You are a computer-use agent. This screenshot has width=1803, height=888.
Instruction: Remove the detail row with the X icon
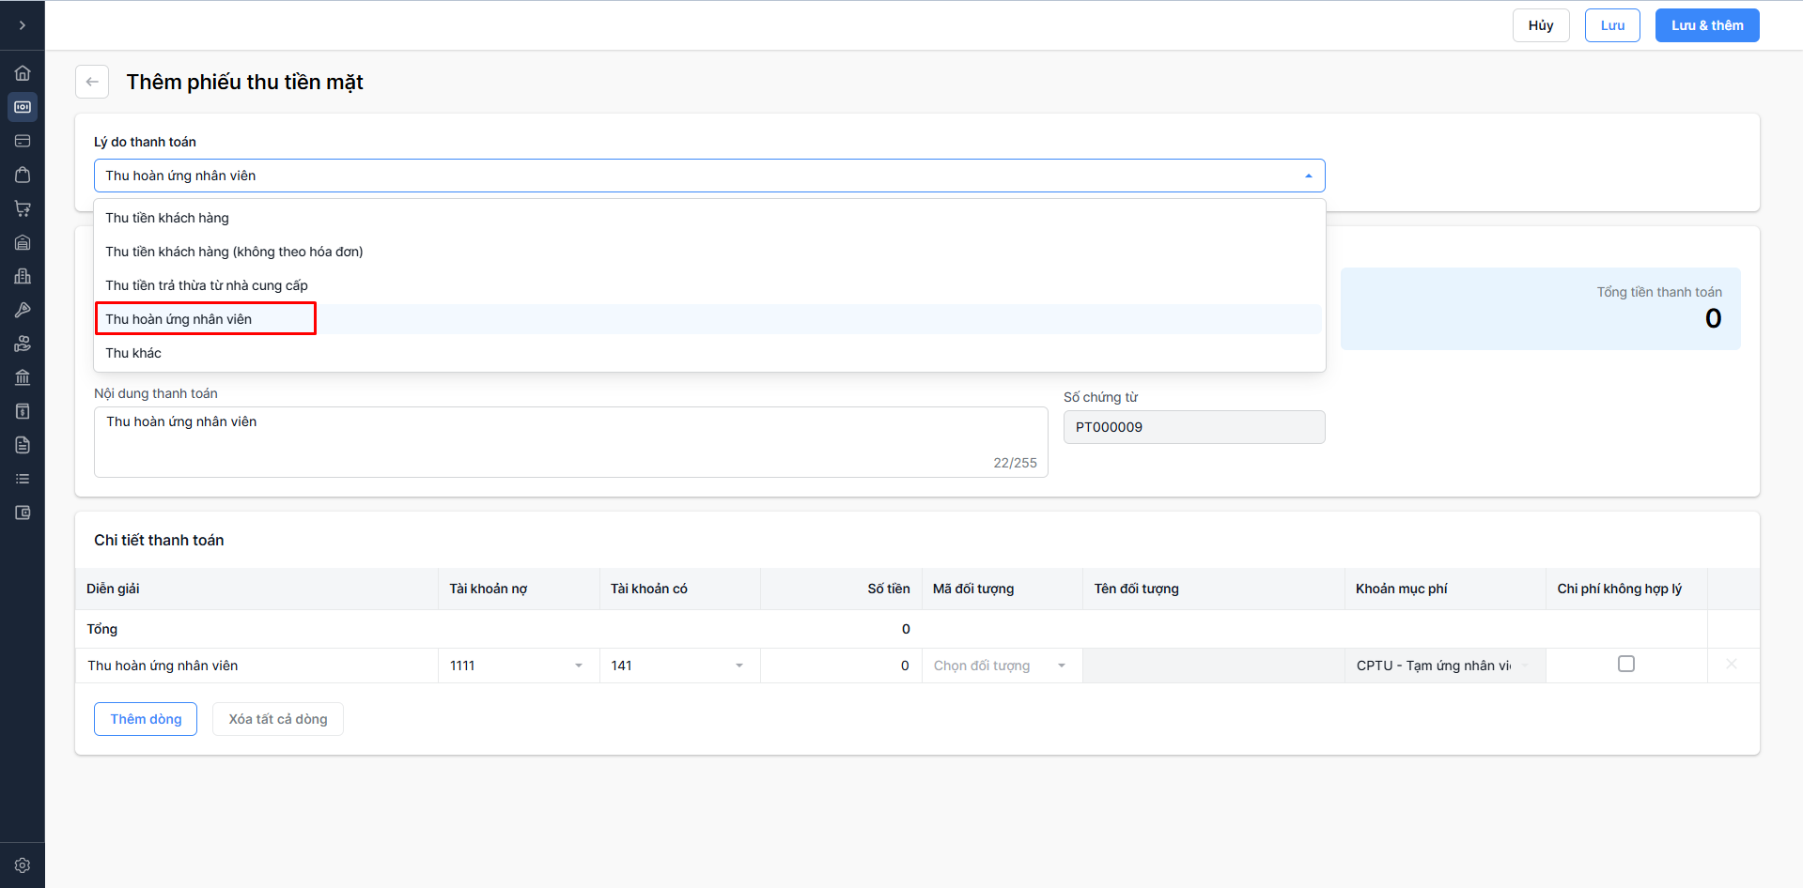coord(1731,665)
